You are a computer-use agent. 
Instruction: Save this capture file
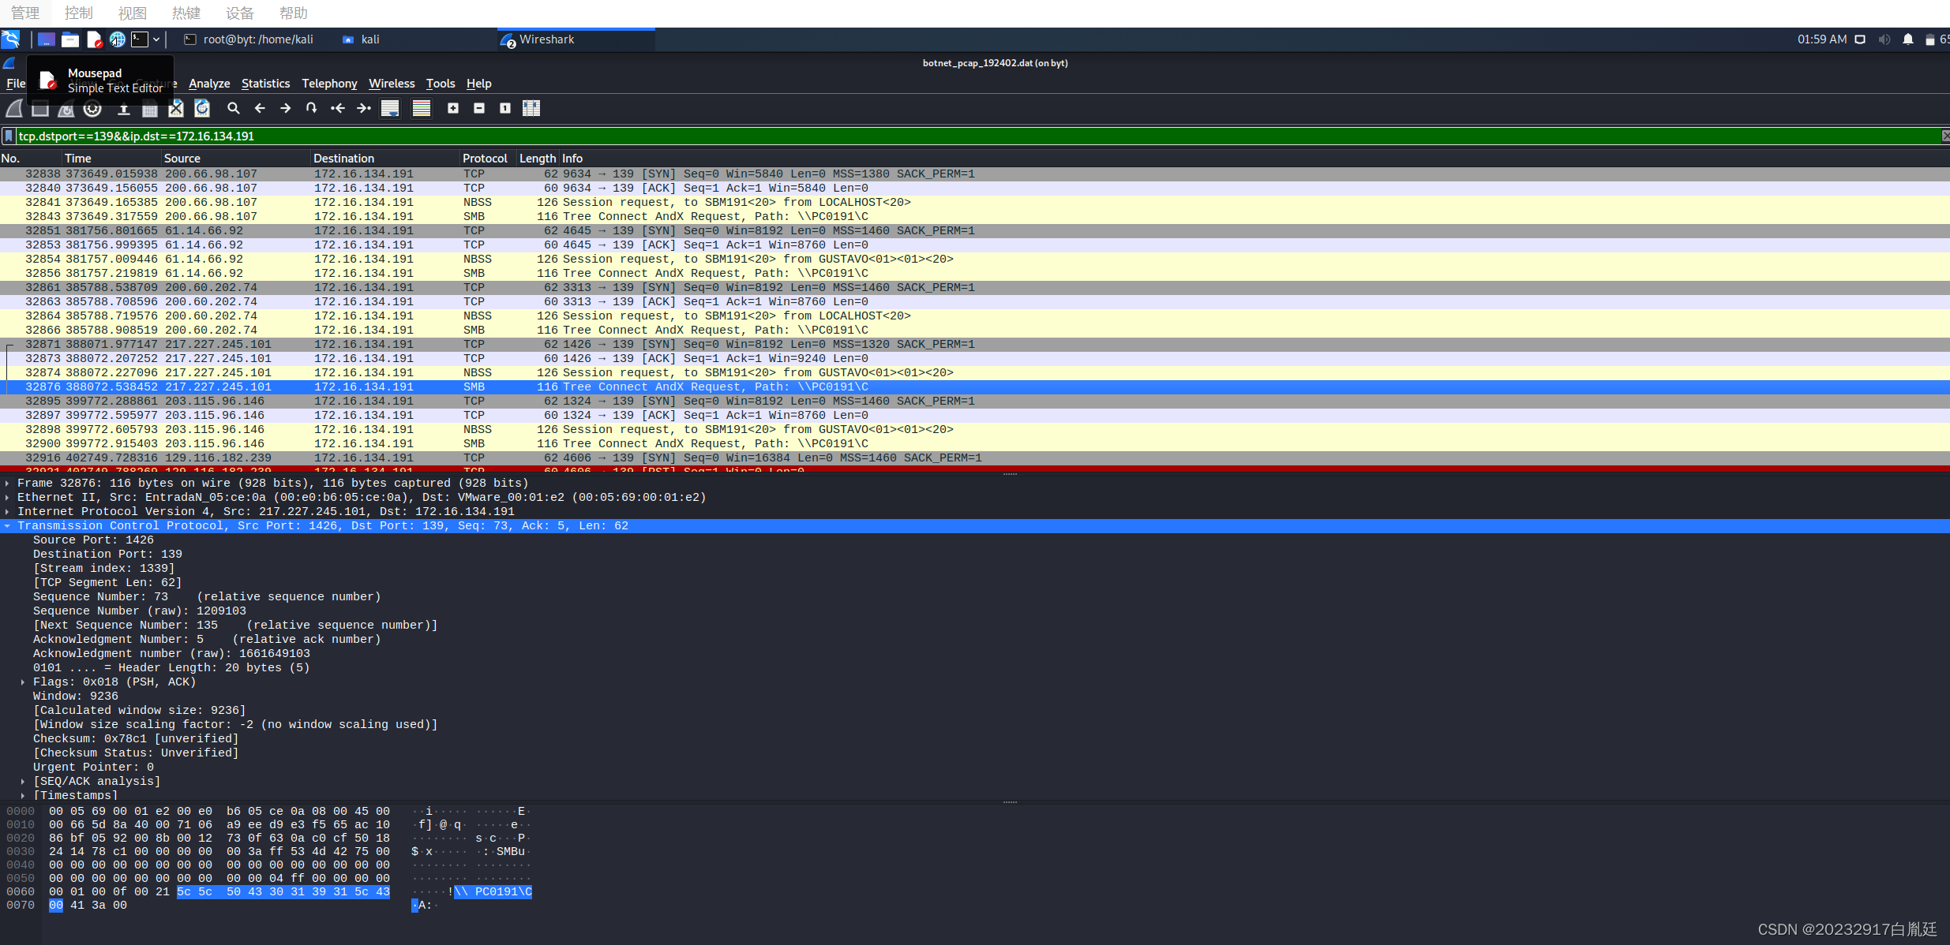click(150, 108)
